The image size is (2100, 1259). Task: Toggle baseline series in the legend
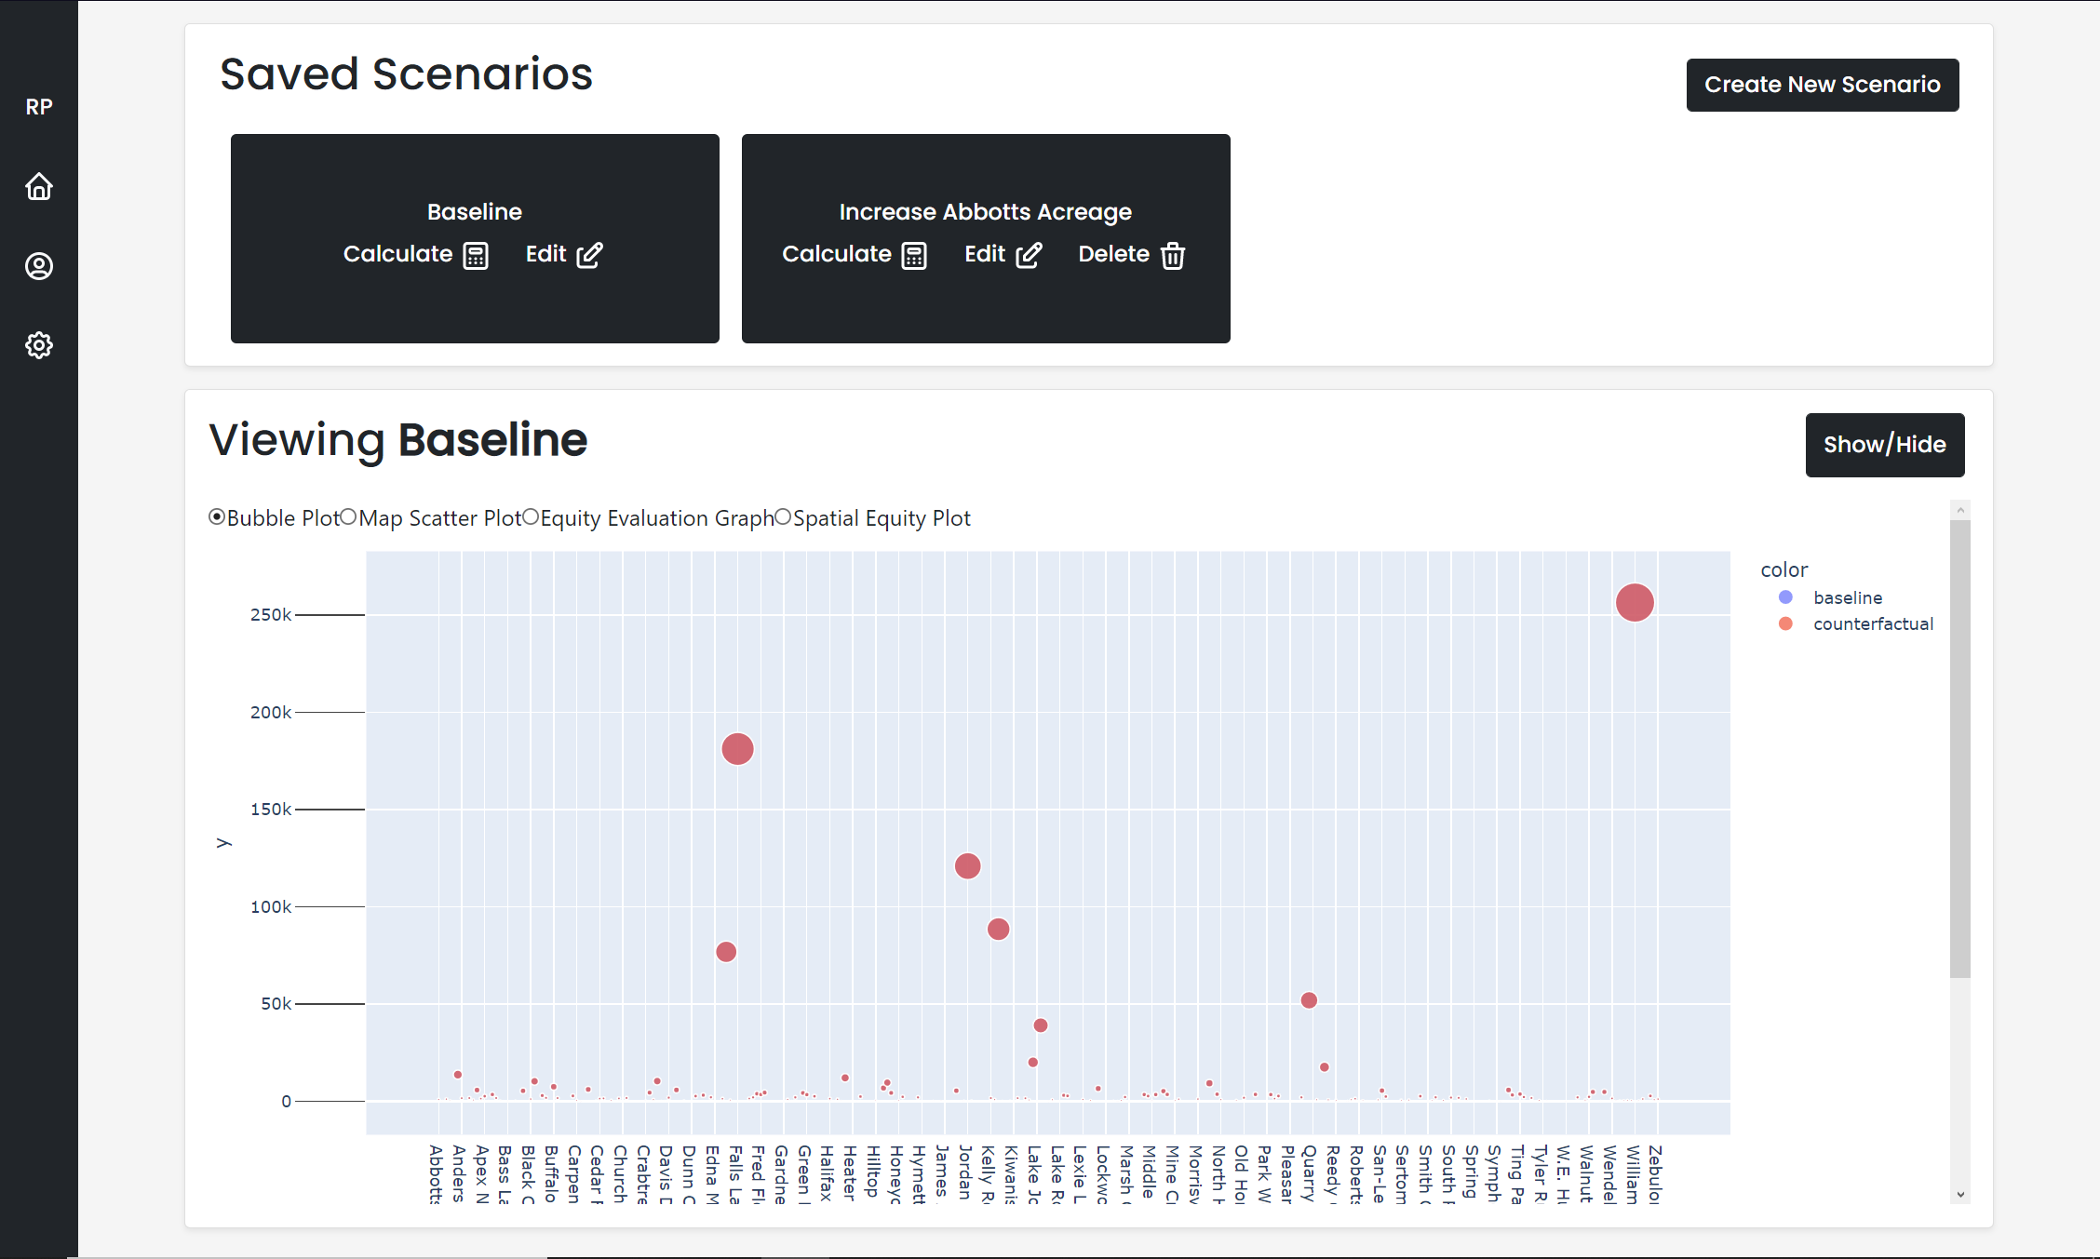pos(1847,597)
